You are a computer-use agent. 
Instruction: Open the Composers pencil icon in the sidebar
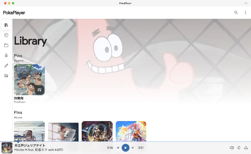[x=6, y=66]
